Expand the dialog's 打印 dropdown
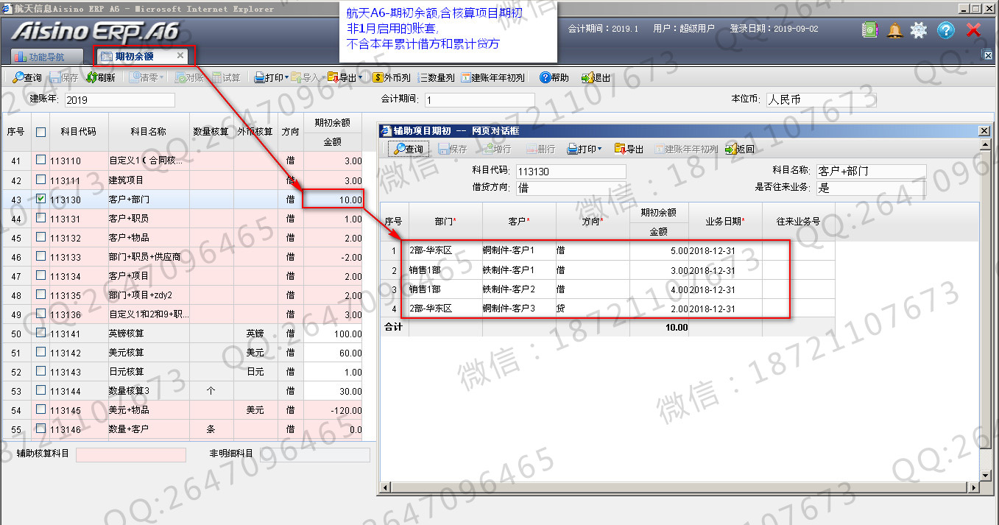The height and width of the screenshot is (525, 999). [x=599, y=149]
